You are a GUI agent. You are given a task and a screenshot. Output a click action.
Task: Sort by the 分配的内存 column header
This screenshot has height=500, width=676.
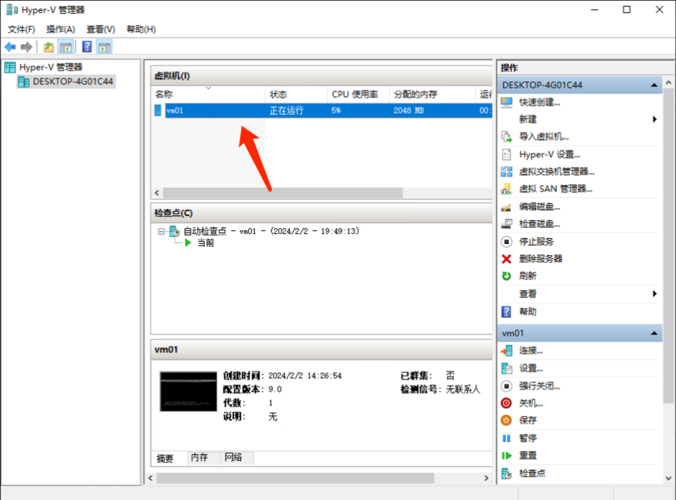433,95
